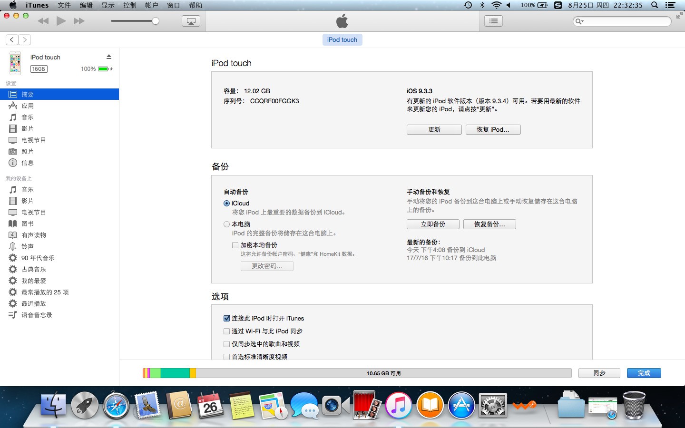Image resolution: width=685 pixels, height=428 pixels.
Task: Click 恢复 iPod... button
Action: [x=493, y=129]
